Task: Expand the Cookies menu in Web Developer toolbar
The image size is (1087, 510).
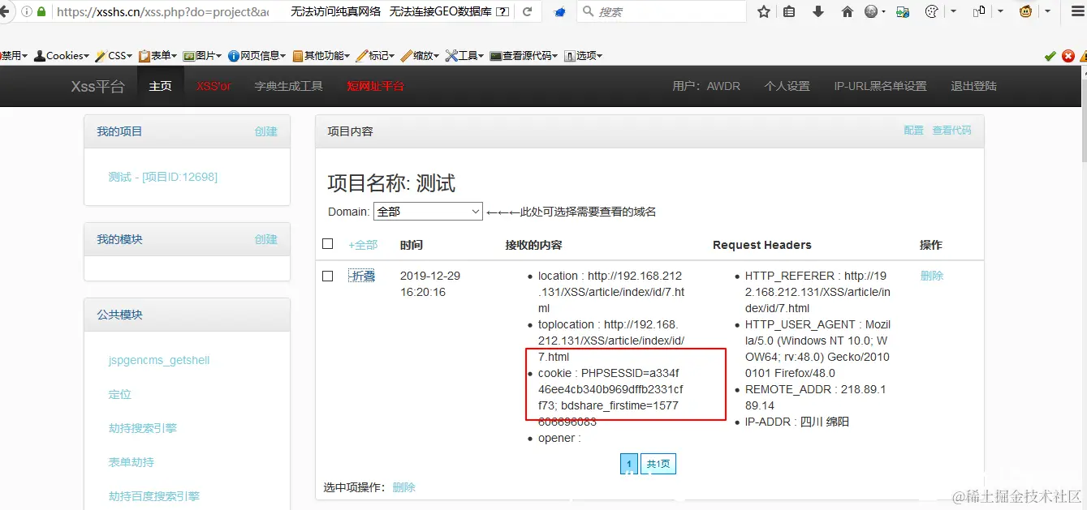Action: pos(62,55)
